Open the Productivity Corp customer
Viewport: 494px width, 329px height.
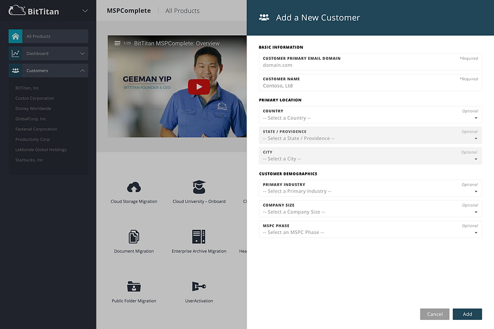(x=33, y=139)
